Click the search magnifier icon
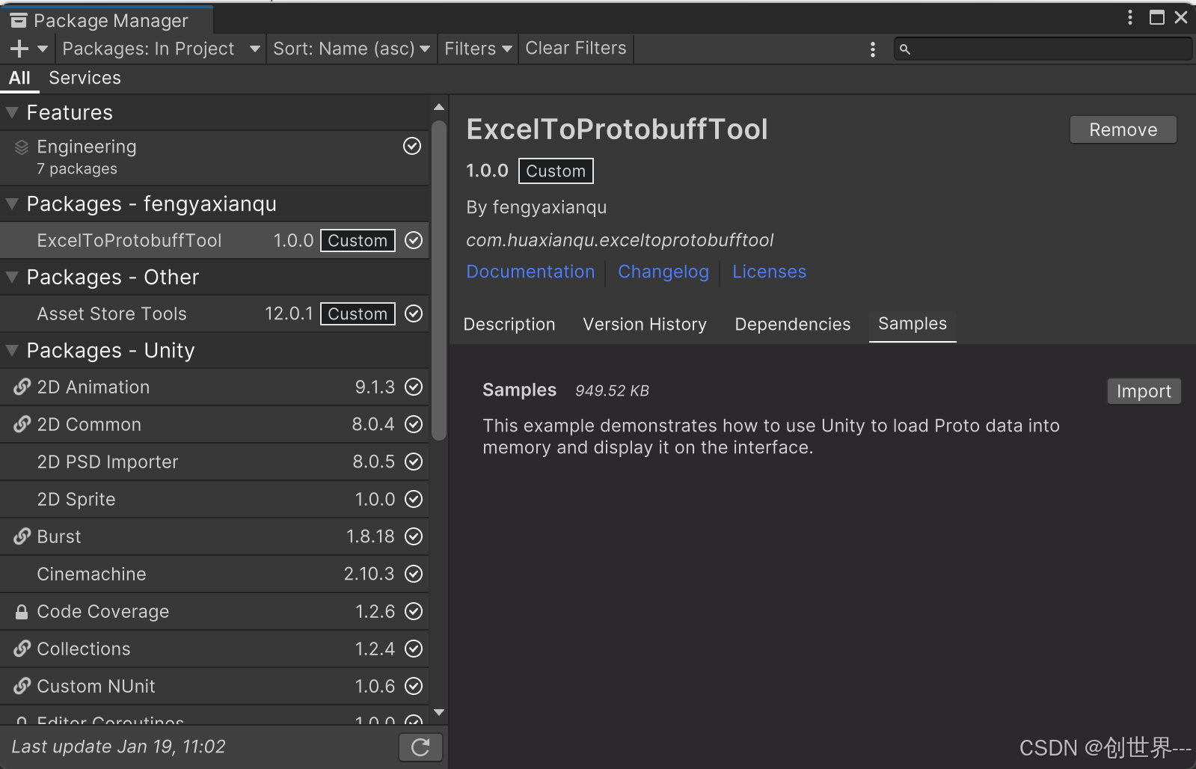Image resolution: width=1196 pixels, height=769 pixels. [904, 49]
